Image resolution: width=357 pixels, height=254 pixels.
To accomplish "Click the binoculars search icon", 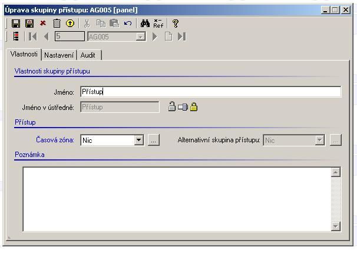I will tap(145, 23).
